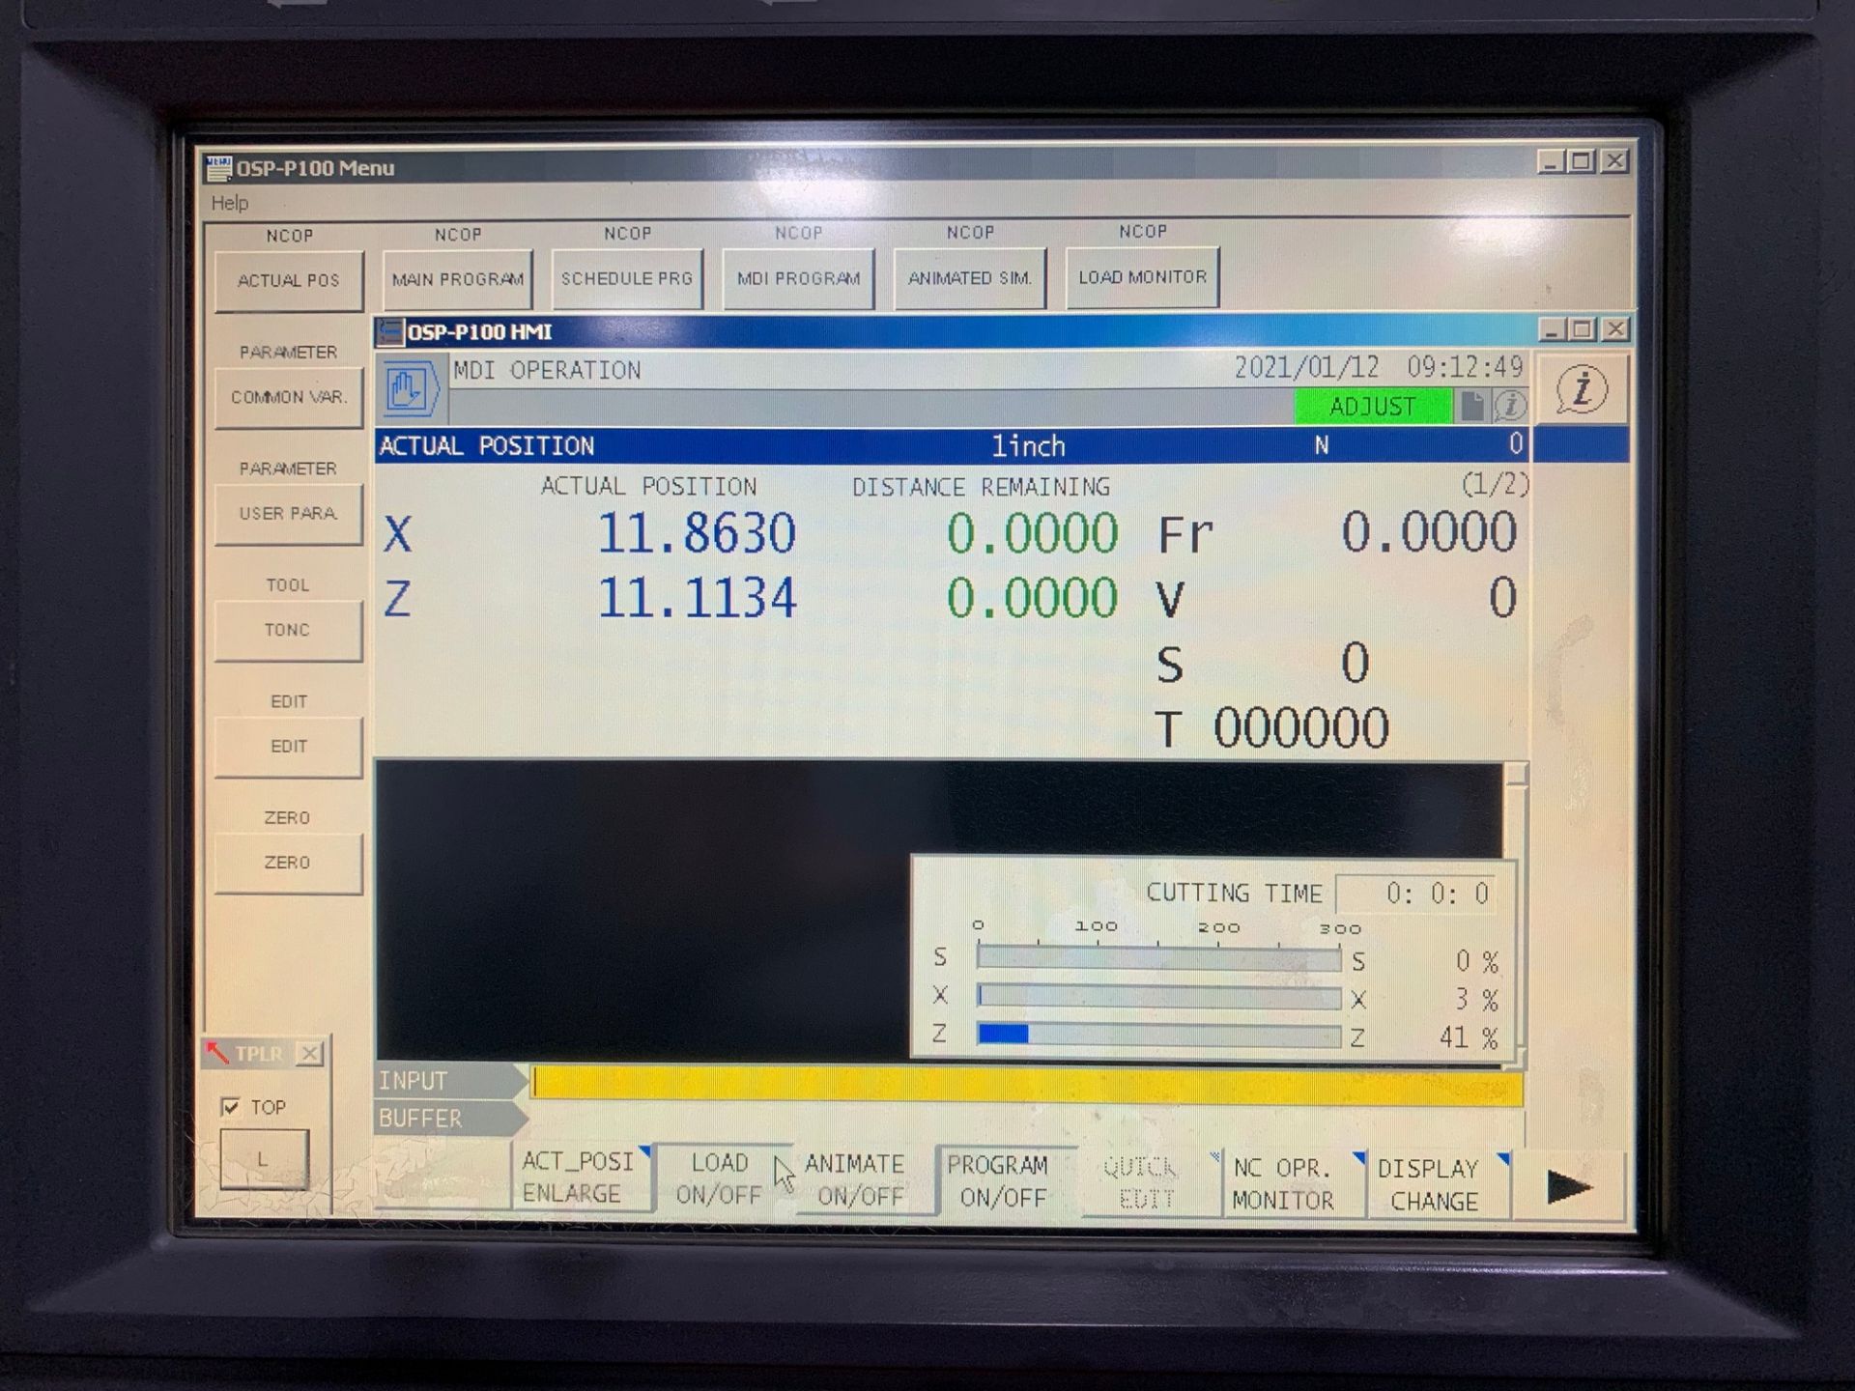
Task: Close the TPLR panel
Action: pos(309,1053)
